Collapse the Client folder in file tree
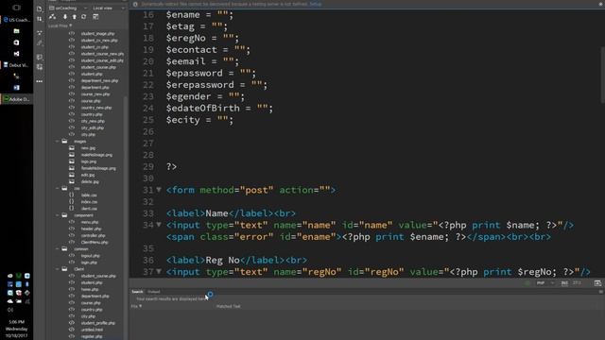 click(x=58, y=269)
